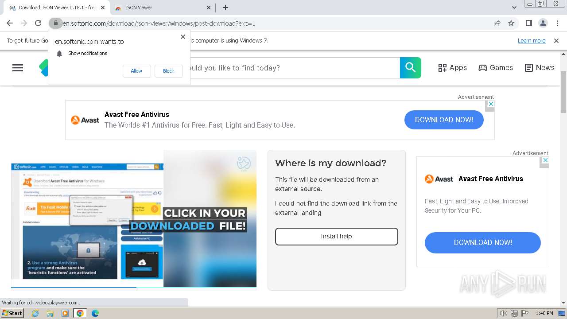Open the Windows Start menu
Screen dimensions: 567x319
tap(12, 313)
